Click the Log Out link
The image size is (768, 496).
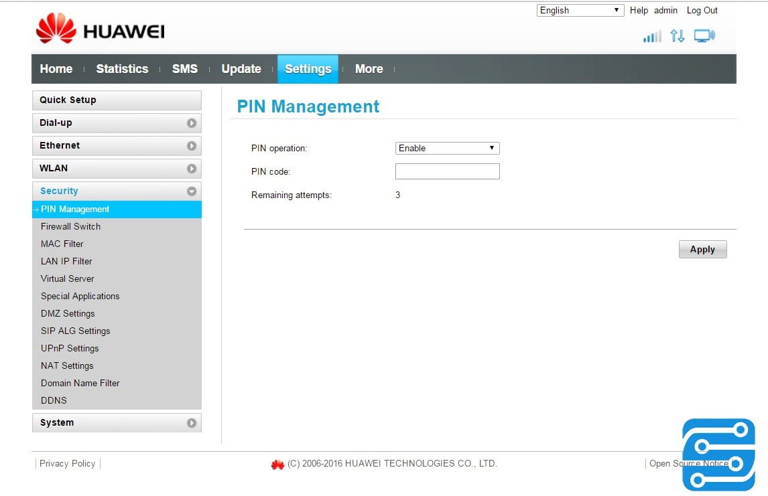coord(702,11)
